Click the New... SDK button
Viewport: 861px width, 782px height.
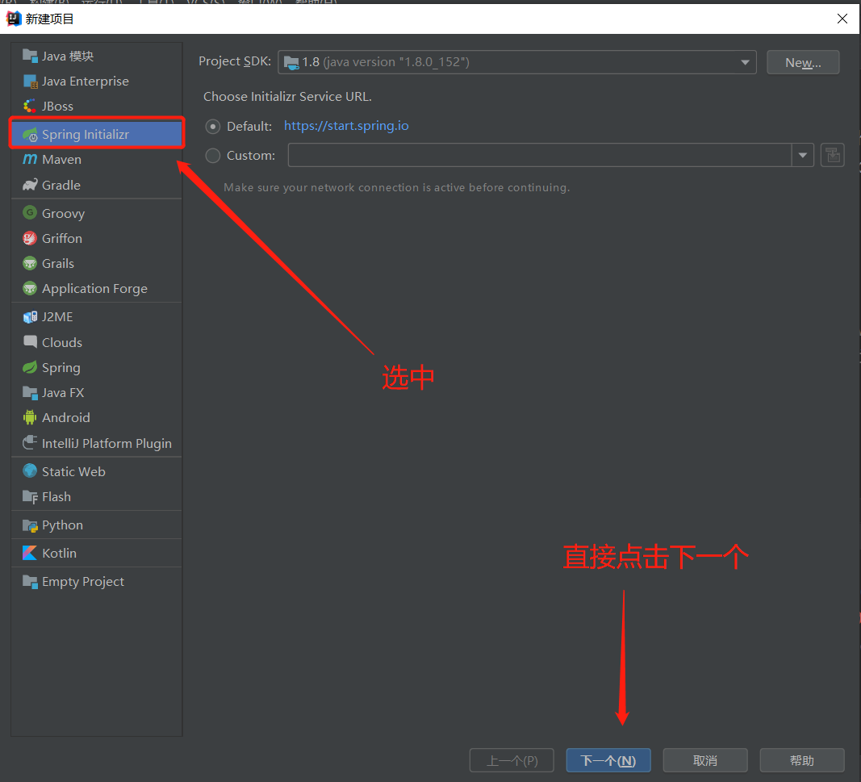point(803,62)
